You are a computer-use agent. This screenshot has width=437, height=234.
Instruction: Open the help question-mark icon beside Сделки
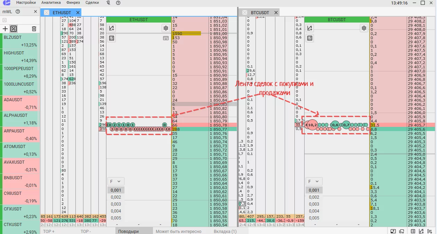pyautogui.click(x=118, y=3)
